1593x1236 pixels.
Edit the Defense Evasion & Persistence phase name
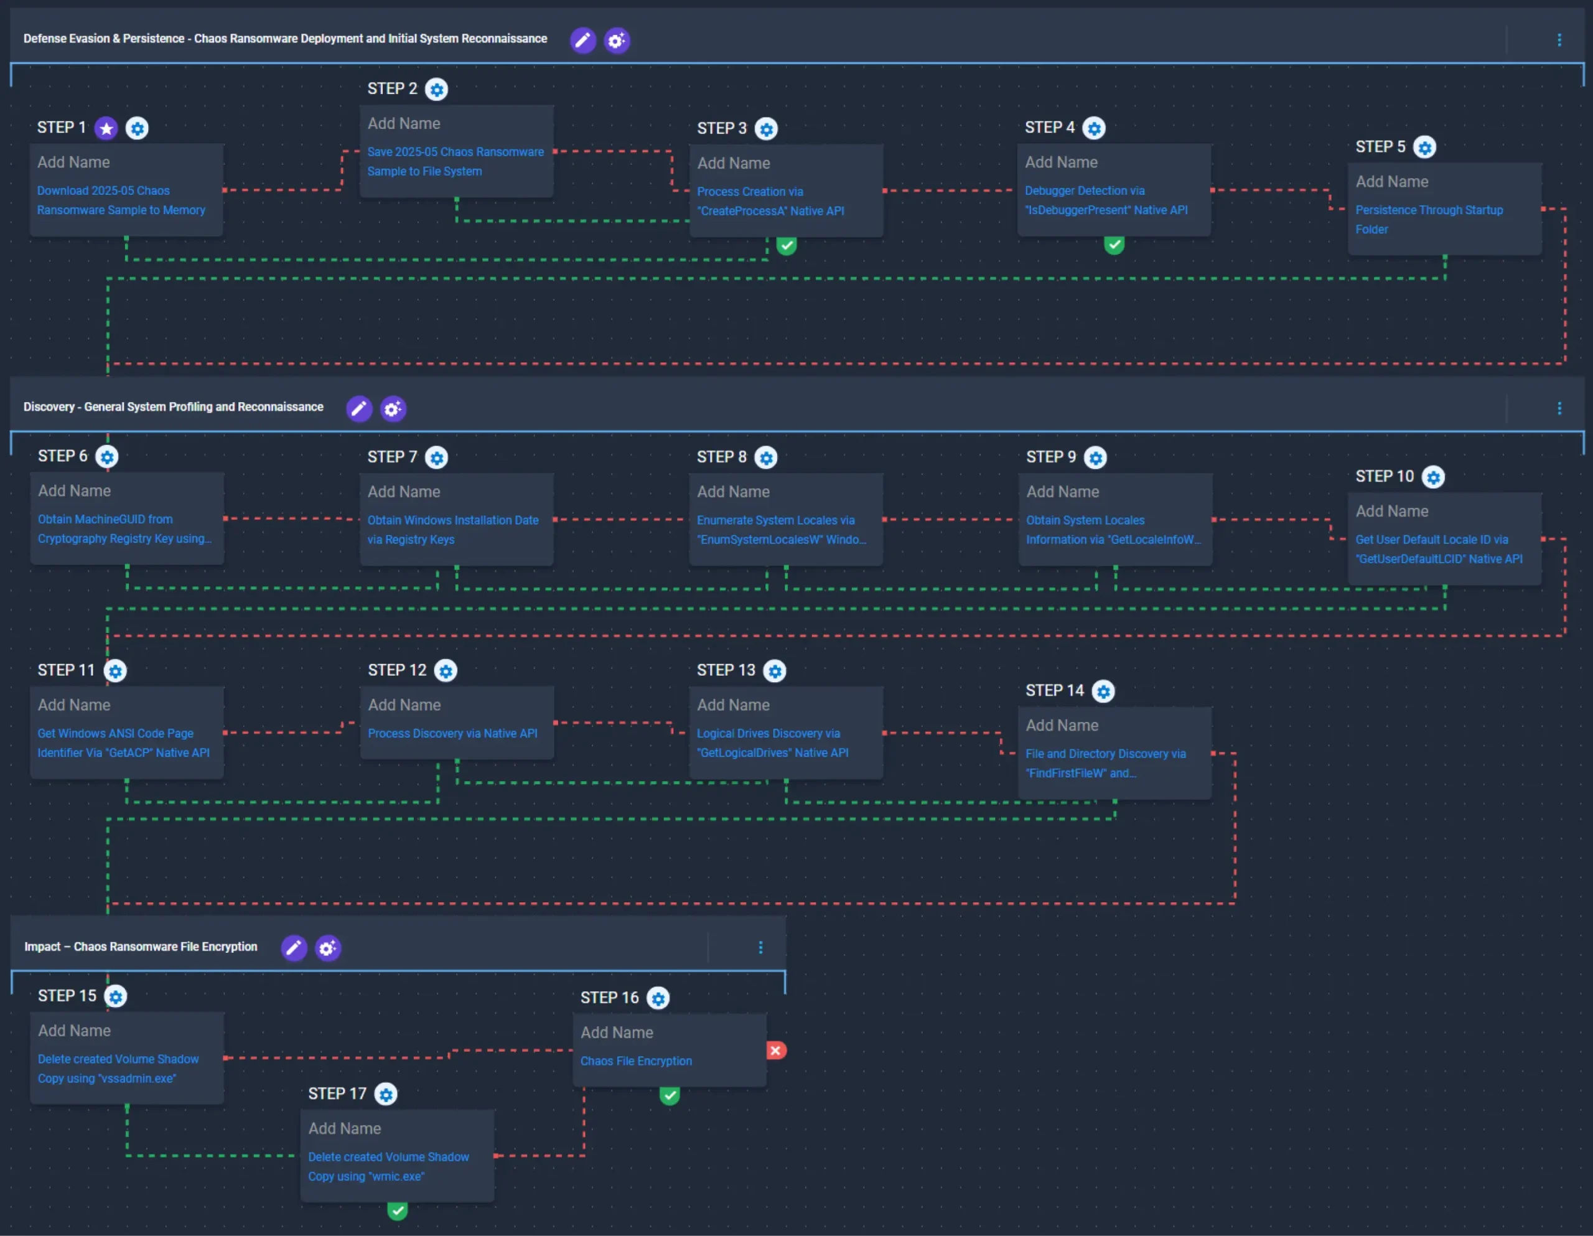pos(583,40)
